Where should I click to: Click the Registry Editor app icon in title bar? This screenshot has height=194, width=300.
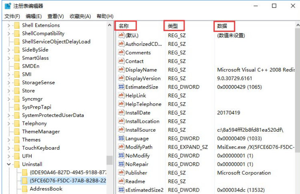point(8,6)
